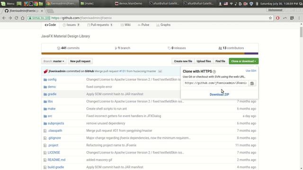Open 'Fixed incorrect getters' commit message
Viewport: 303px width, 170px height.
[124, 116]
